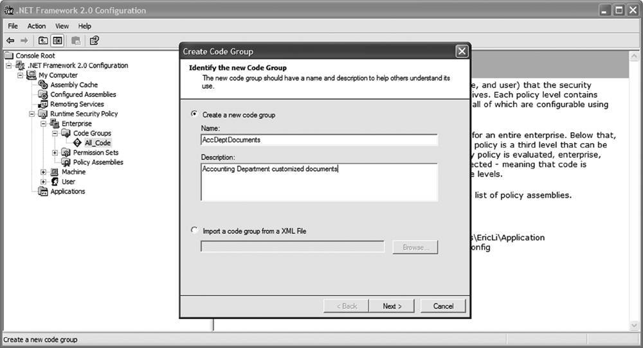
Task: Minimize the .NET Framework Configuration window
Action: tap(604, 10)
